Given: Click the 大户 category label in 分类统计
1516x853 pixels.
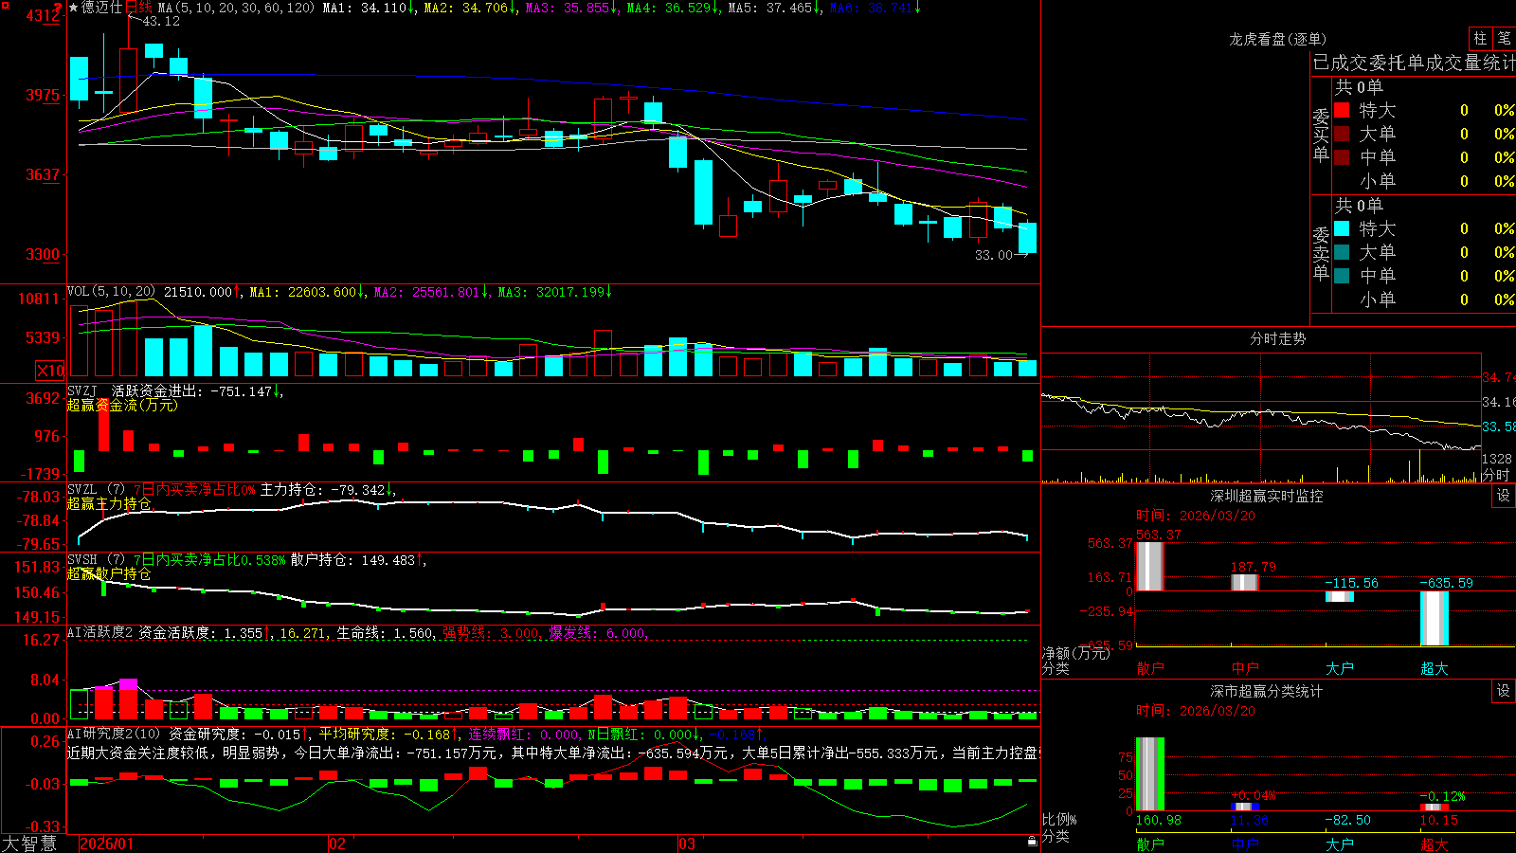Looking at the screenshot, I should tap(1340, 844).
